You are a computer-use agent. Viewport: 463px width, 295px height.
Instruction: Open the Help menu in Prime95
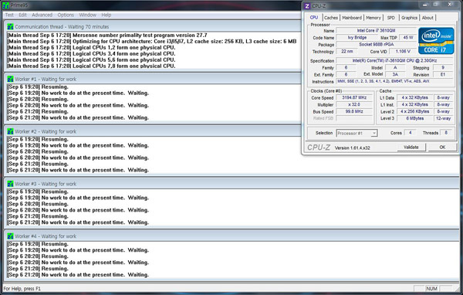[106, 15]
